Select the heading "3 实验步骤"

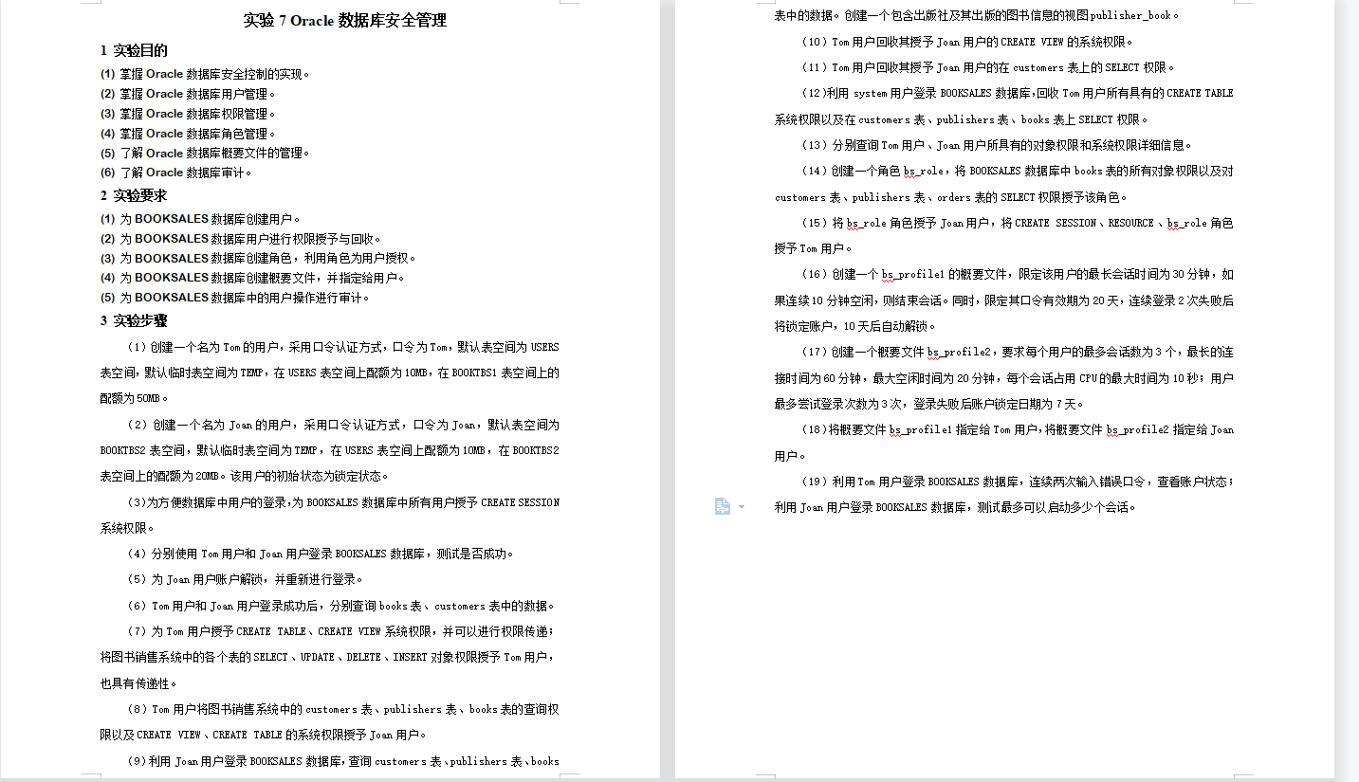tap(134, 320)
